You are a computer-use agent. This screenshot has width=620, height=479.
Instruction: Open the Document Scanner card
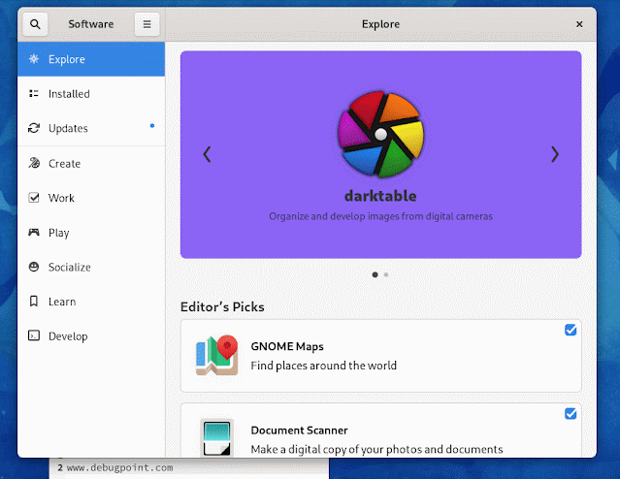coord(380,431)
